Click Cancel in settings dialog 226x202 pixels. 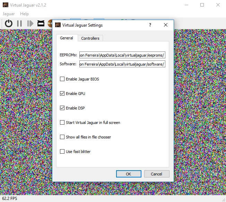157,174
